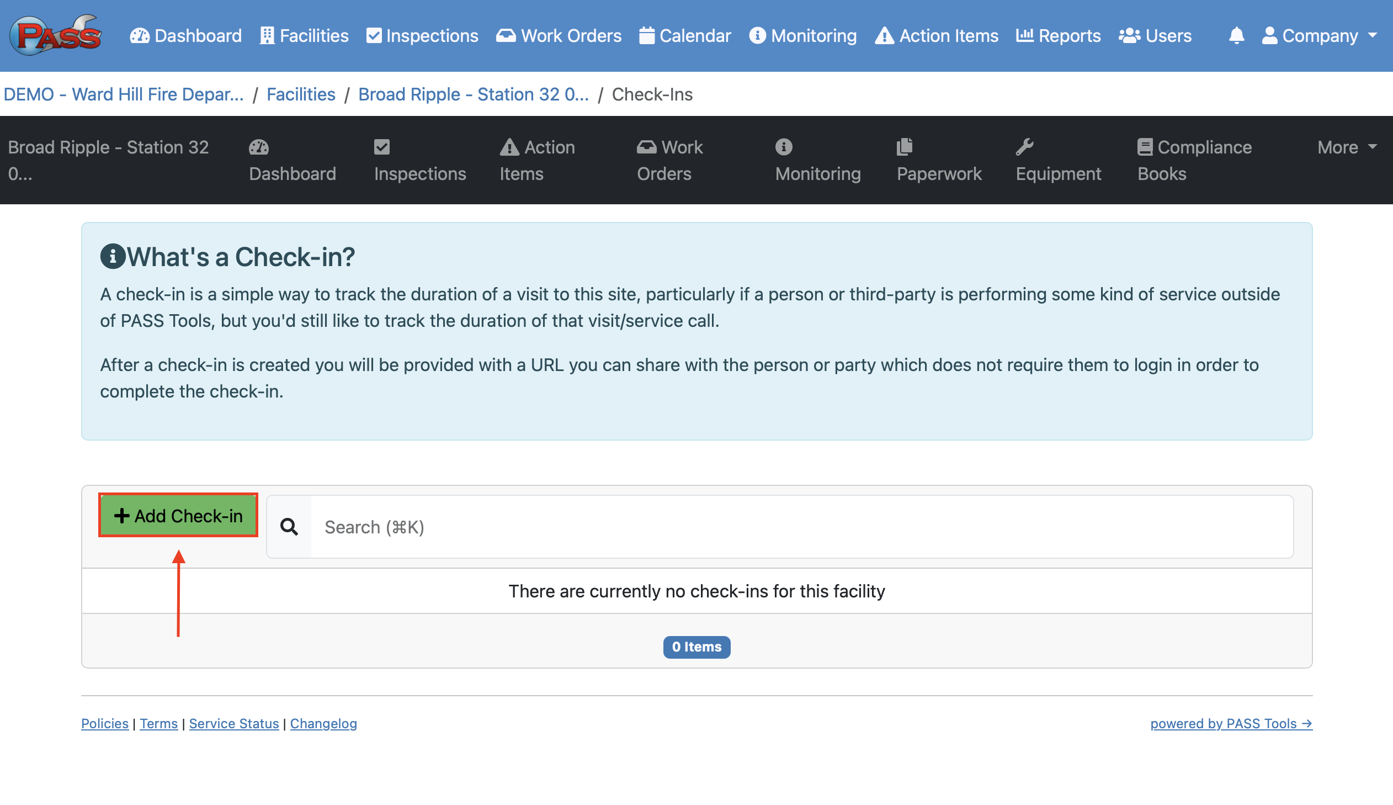Expand the More dropdown menu
Image resolution: width=1393 pixels, height=805 pixels.
[x=1346, y=147]
